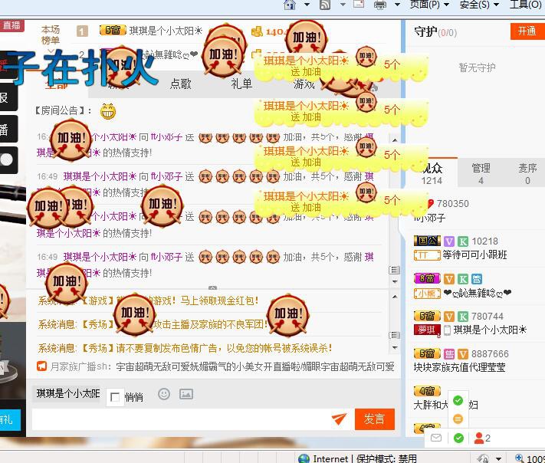545x463 pixels.
Task: Switch to the 游戏 tab
Action: pos(304,84)
